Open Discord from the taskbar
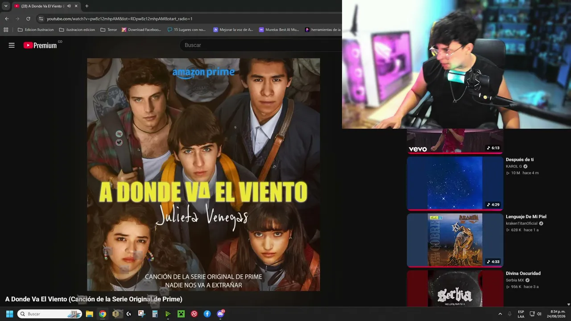Viewport: 571px width, 321px height. coord(220,314)
